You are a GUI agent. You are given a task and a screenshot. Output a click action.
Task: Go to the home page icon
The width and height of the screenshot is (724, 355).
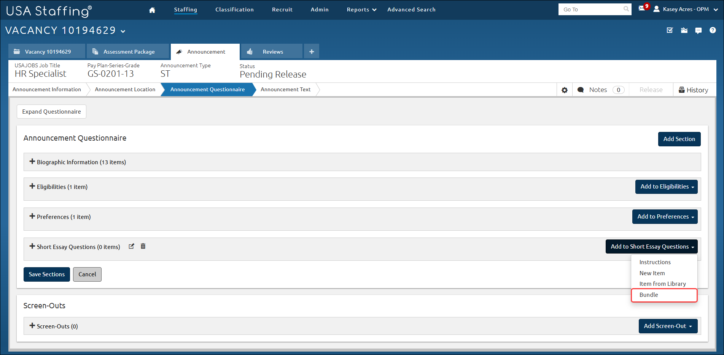coord(152,10)
